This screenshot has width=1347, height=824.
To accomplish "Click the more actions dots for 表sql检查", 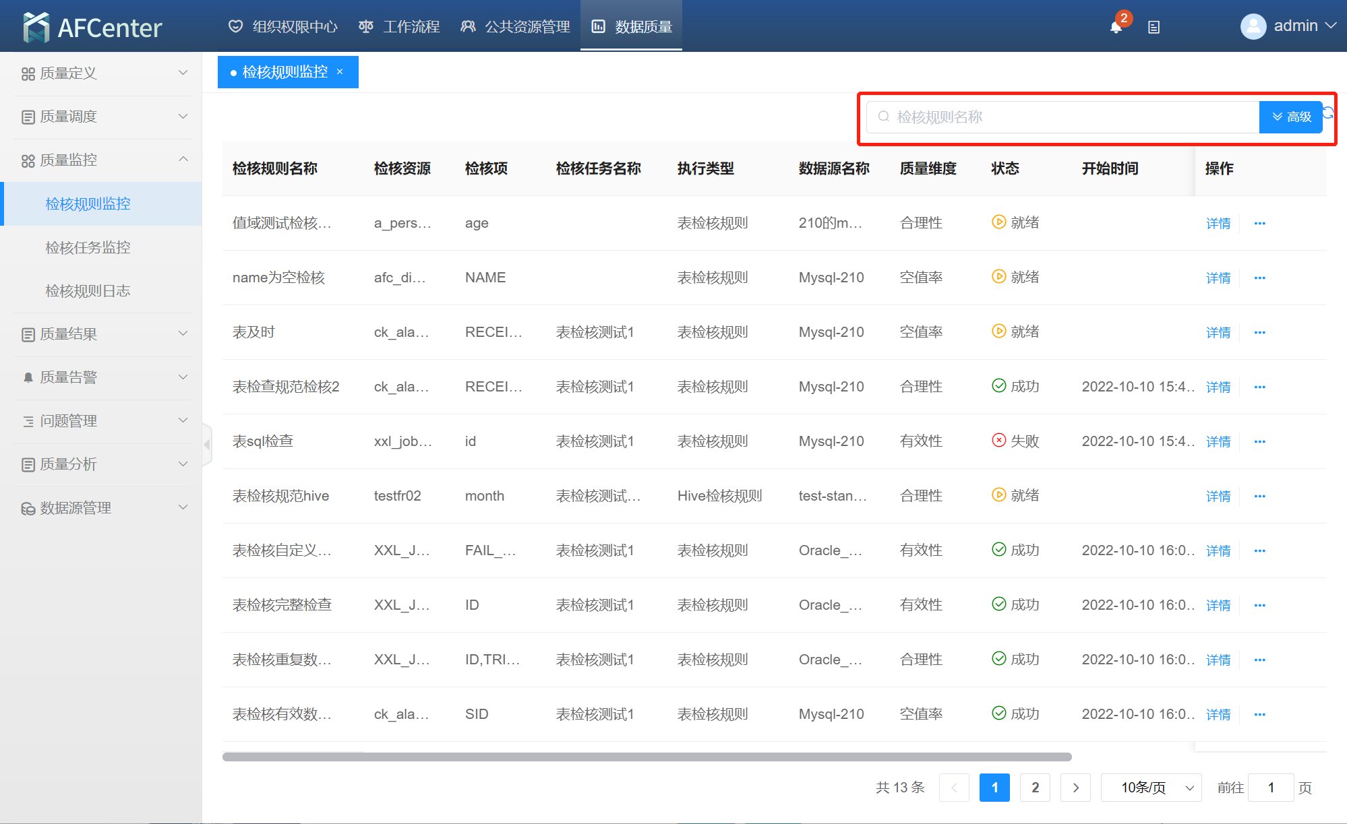I will point(1259,441).
